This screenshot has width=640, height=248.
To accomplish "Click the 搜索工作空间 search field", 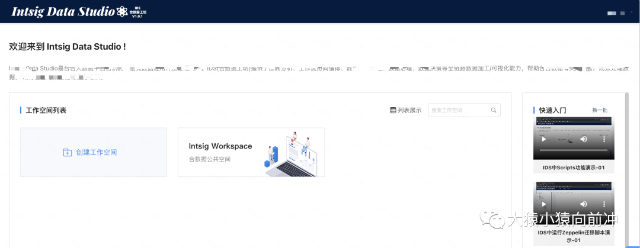I will tap(459, 110).
